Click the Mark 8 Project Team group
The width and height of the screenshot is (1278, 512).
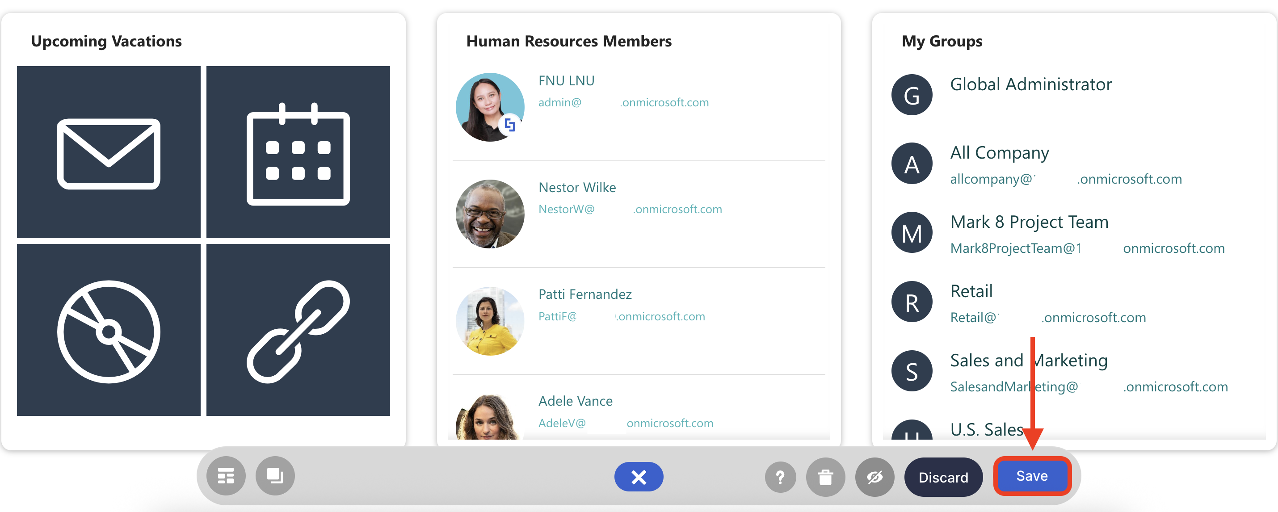(1029, 222)
